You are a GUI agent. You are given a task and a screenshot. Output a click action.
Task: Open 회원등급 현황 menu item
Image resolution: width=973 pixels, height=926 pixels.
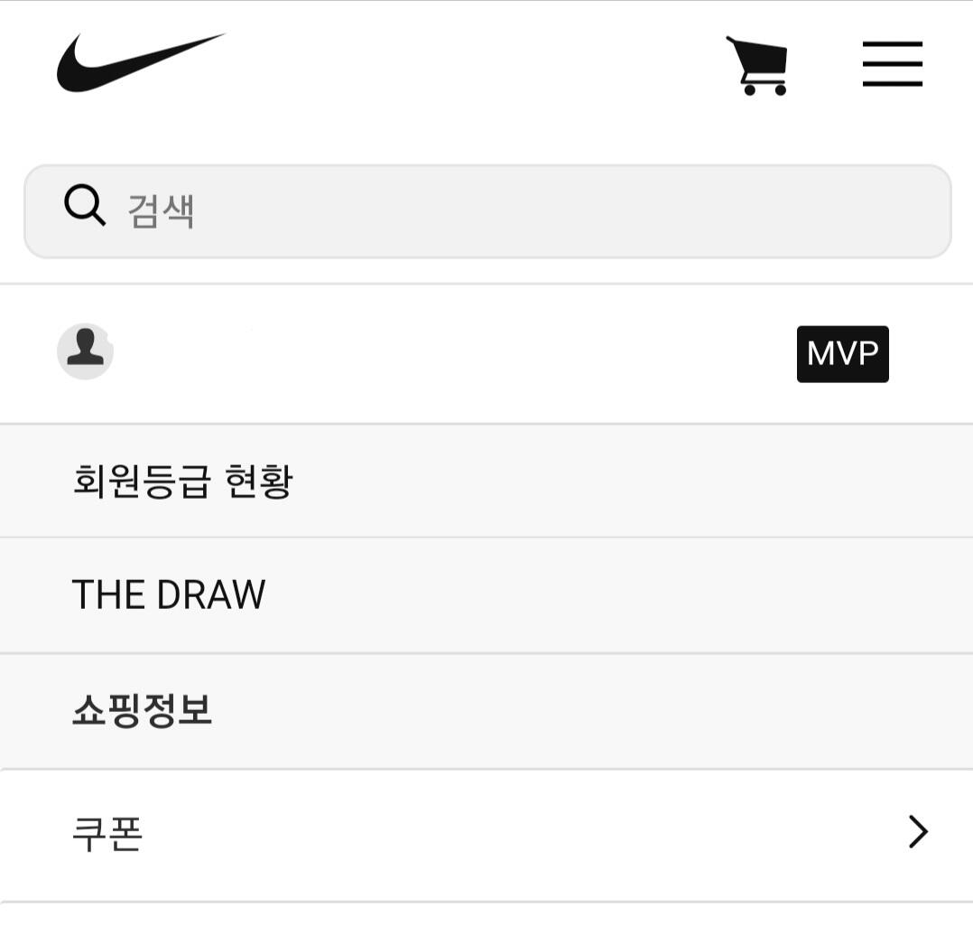click(x=486, y=482)
